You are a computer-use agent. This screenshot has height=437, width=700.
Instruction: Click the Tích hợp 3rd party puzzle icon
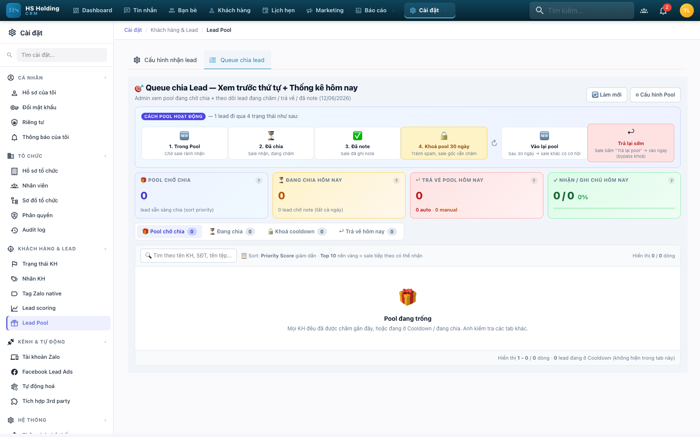click(14, 401)
